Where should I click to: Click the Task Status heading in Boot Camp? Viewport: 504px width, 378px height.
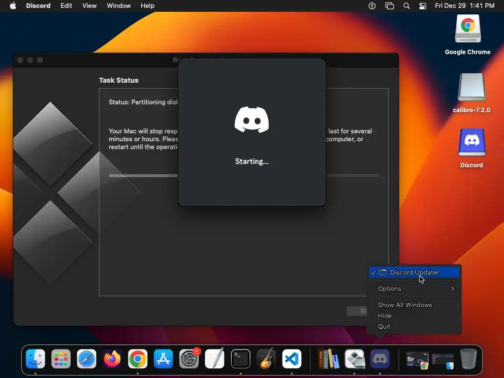[x=119, y=80]
